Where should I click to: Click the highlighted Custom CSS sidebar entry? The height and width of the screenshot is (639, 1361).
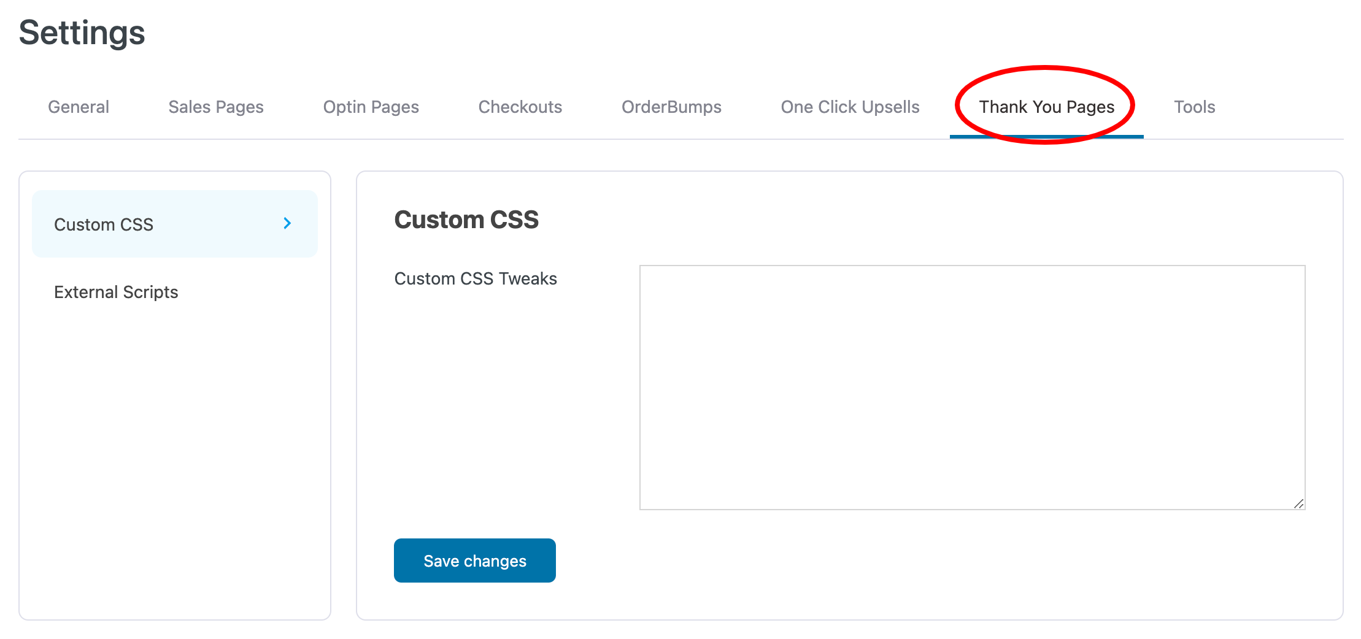tap(174, 224)
